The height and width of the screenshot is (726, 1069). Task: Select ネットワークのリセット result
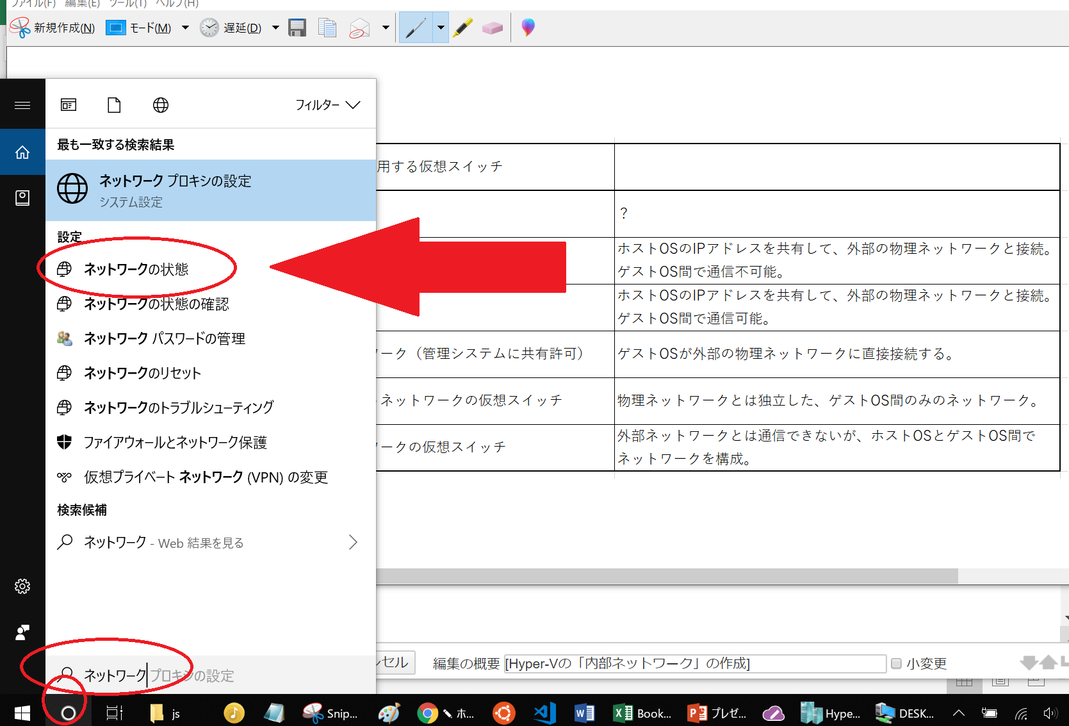(x=142, y=373)
